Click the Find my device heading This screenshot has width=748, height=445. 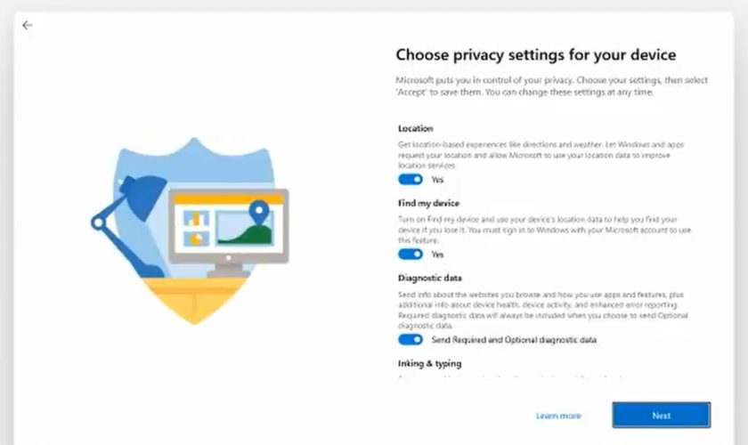coord(428,203)
